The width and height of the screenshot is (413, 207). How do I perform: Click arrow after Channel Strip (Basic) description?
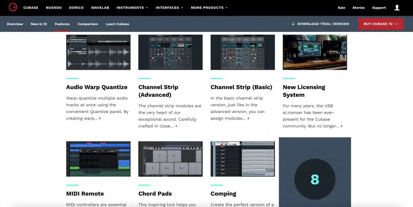tap(248, 119)
